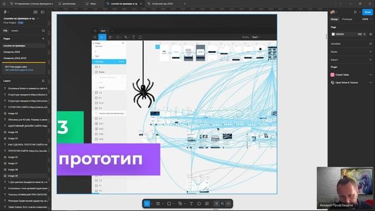Select the Rectangle shape tool
The height and width of the screenshot is (211, 375).
point(169,203)
